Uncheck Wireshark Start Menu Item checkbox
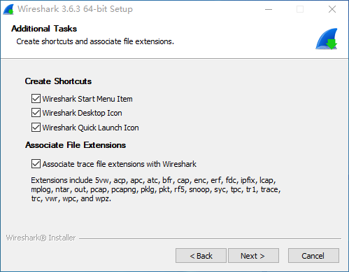This screenshot has height=272, width=349. pyautogui.click(x=36, y=99)
